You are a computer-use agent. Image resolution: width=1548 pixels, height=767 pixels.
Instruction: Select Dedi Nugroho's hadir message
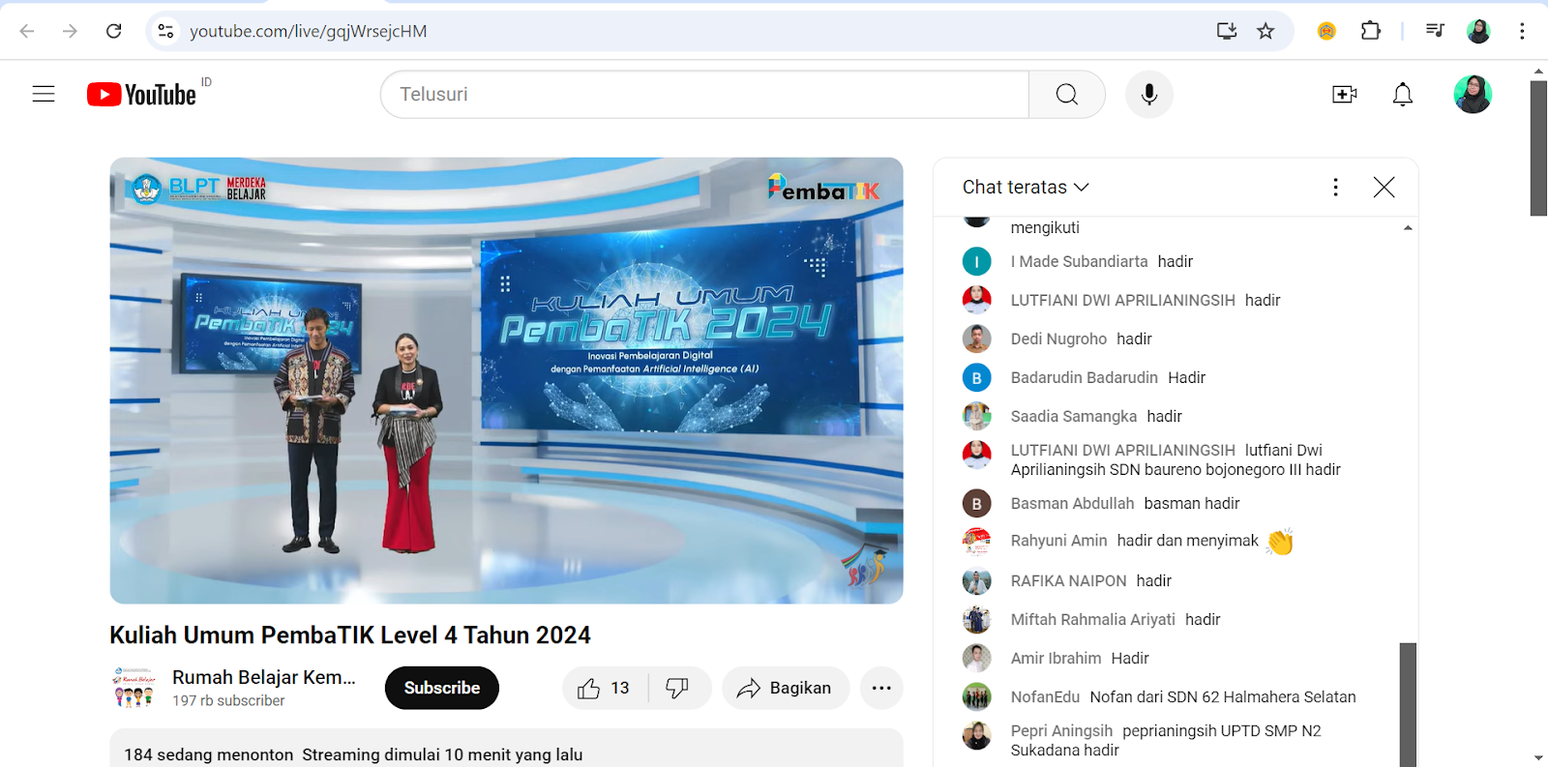point(1134,339)
